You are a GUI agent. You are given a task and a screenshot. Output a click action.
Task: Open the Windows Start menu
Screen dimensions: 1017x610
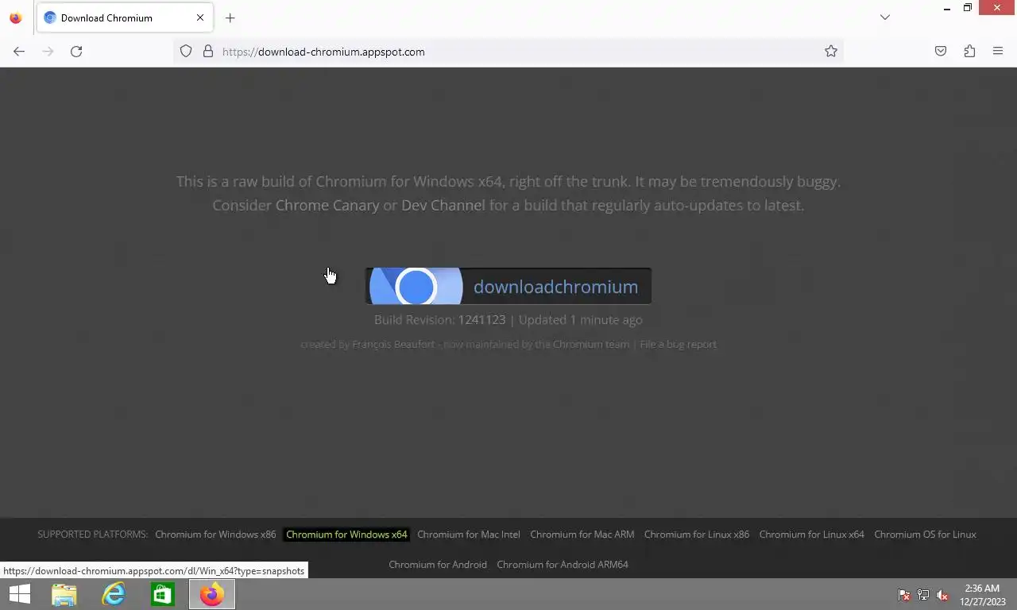(x=19, y=594)
